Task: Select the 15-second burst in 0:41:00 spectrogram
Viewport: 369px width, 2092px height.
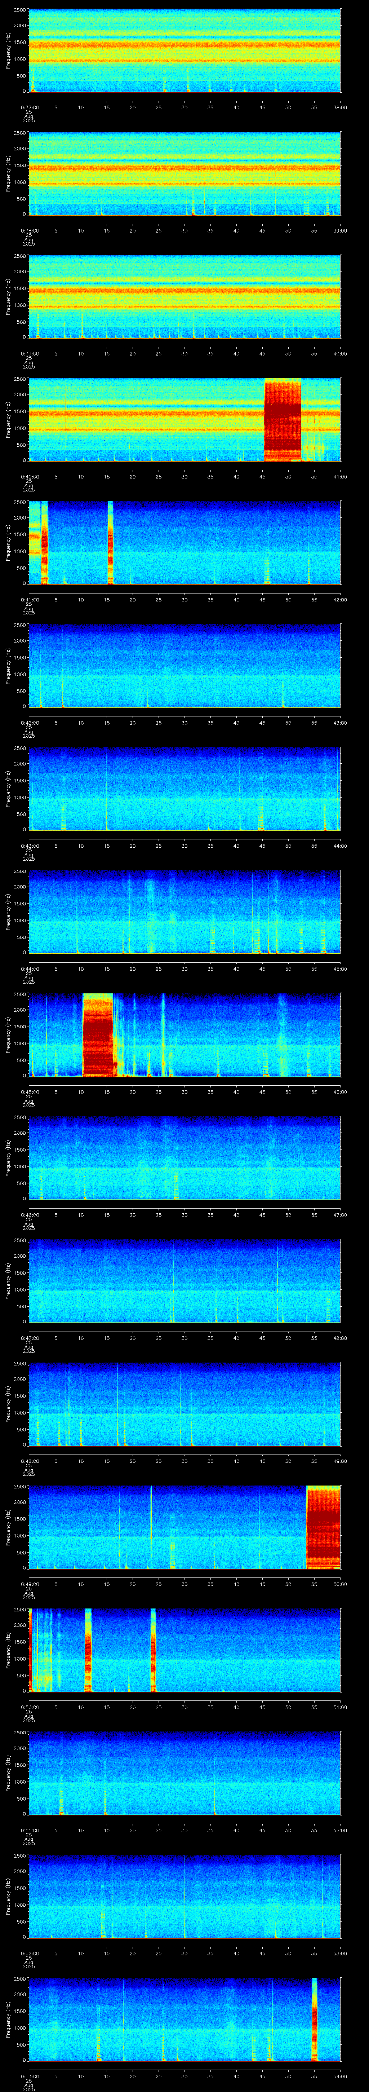Action: pos(110,543)
